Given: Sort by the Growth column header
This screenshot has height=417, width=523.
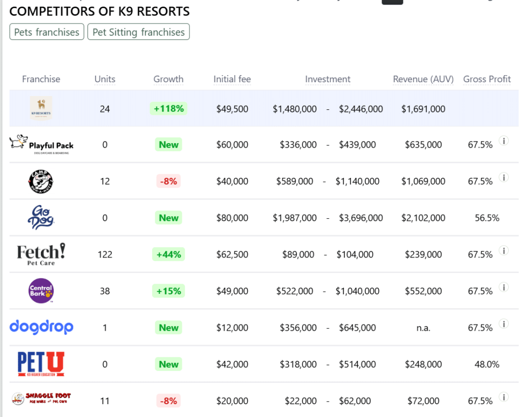Looking at the screenshot, I should pos(169,79).
